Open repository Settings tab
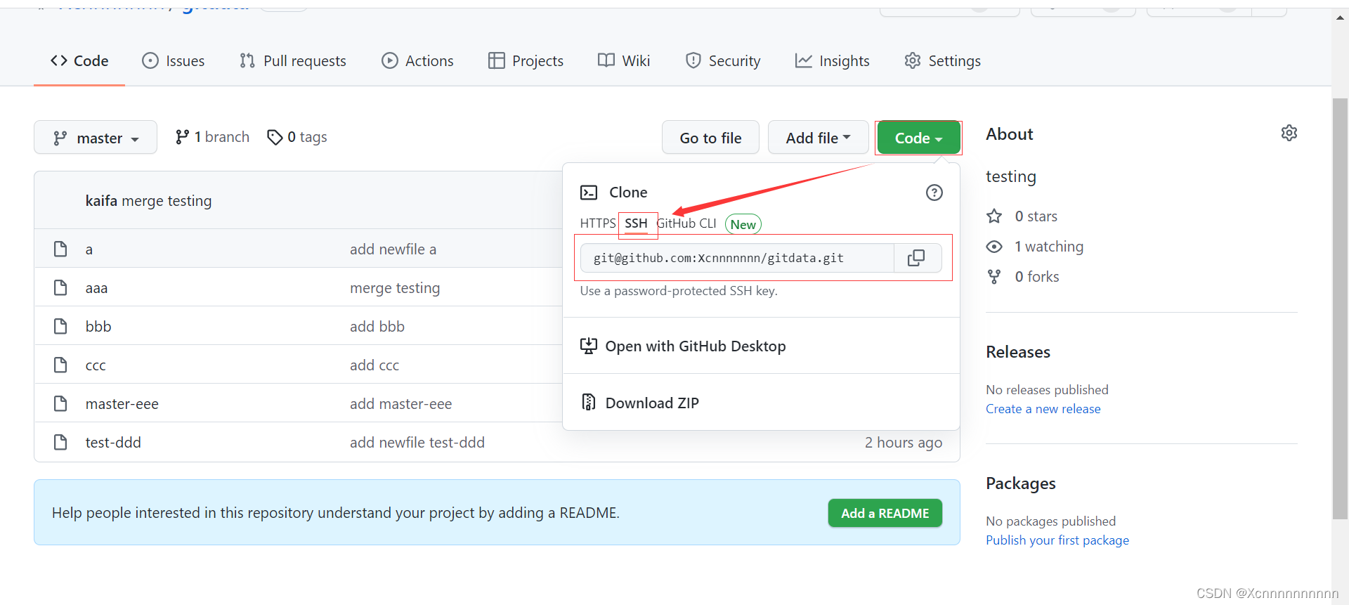The height and width of the screenshot is (605, 1349). (942, 61)
